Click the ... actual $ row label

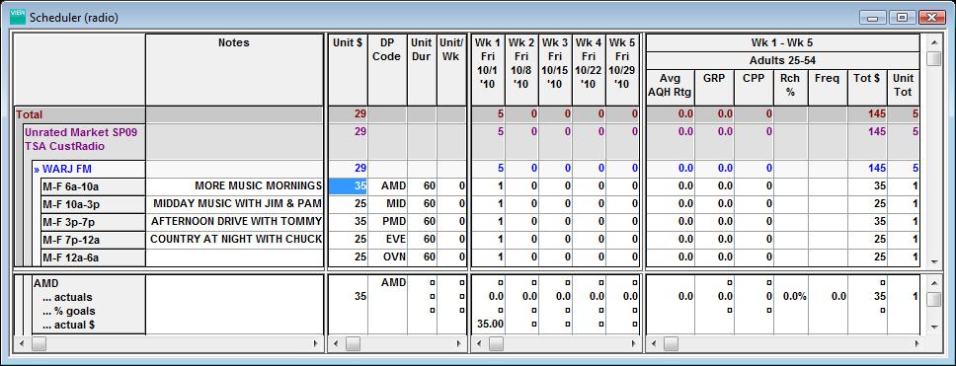point(68,326)
